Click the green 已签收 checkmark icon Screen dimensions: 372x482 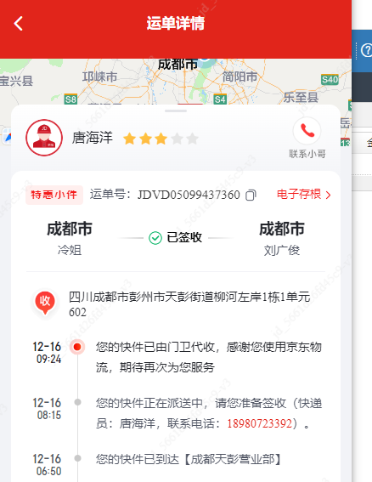[155, 238]
